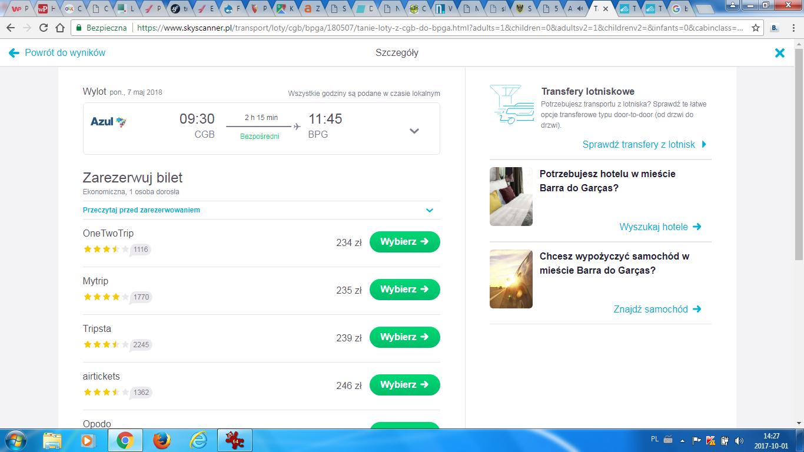Click the arrival time 11:45
Screen dimensions: 804x452
click(325, 119)
